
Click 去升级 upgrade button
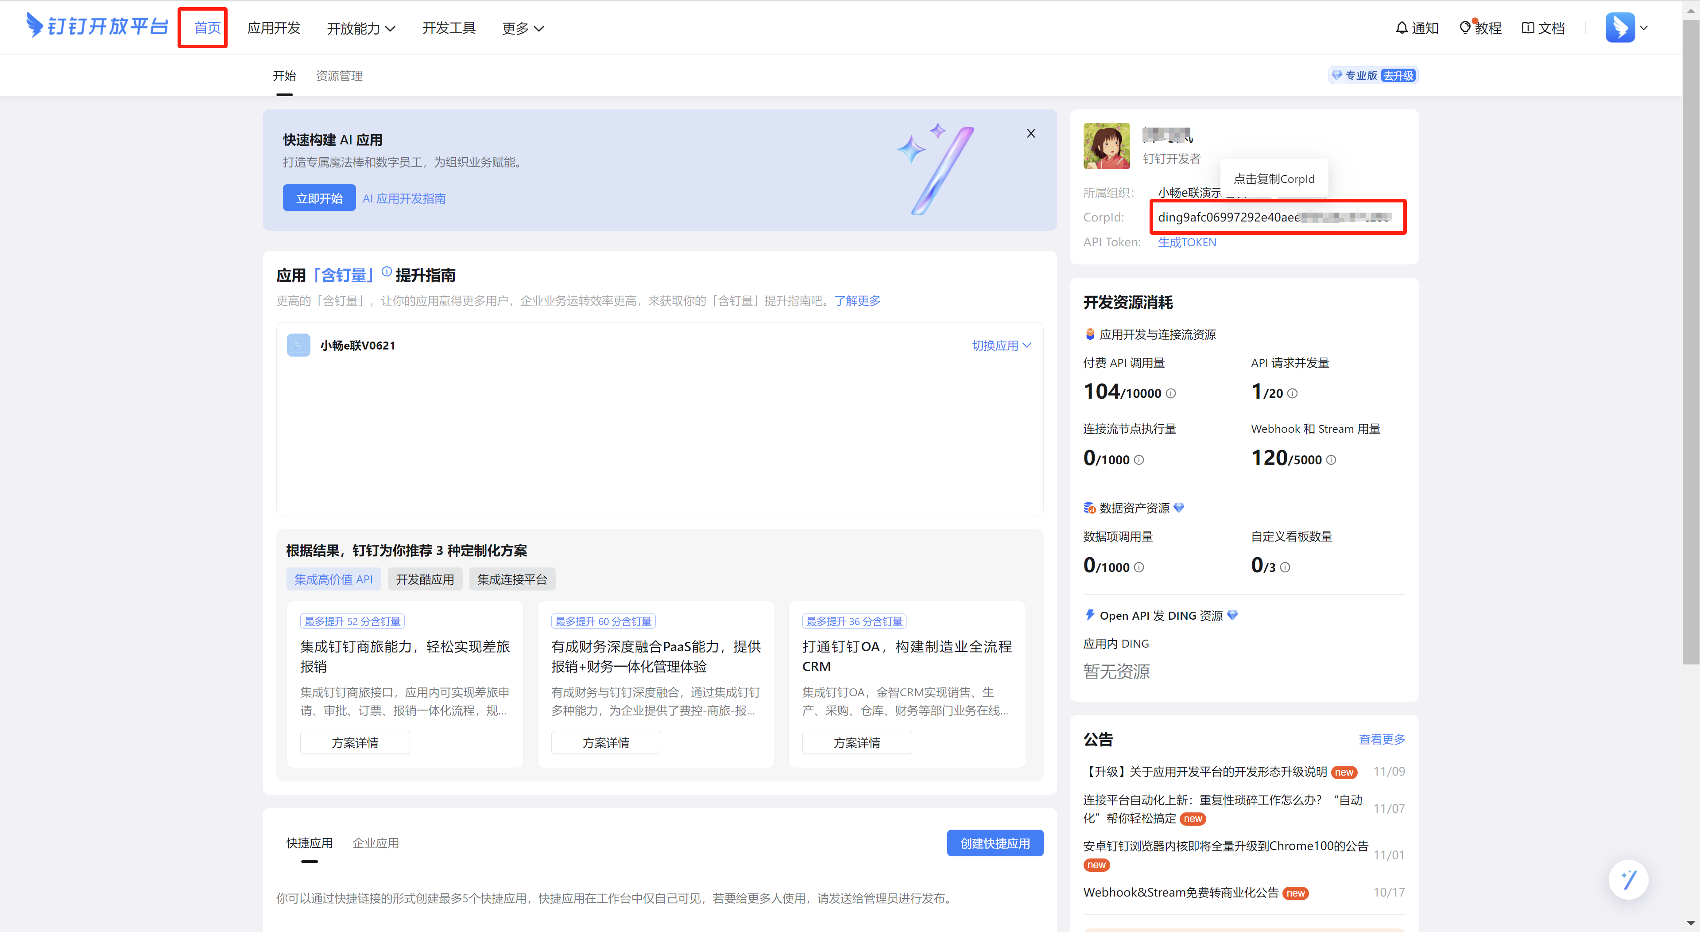[1398, 75]
